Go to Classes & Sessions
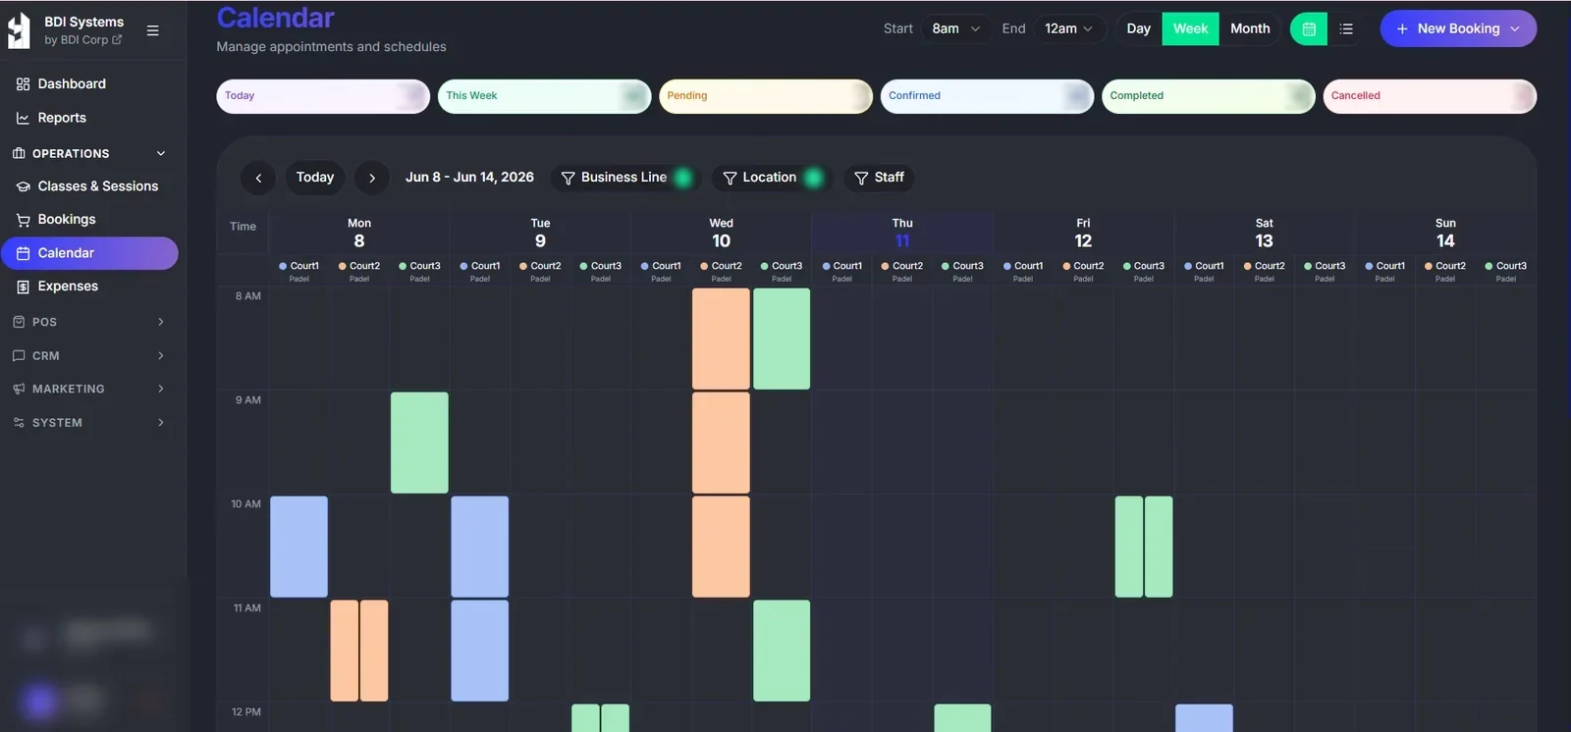The image size is (1571, 732). pyautogui.click(x=89, y=186)
